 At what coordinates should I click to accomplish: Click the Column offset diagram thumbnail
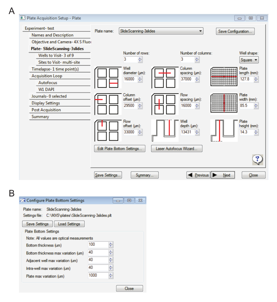click(108, 104)
